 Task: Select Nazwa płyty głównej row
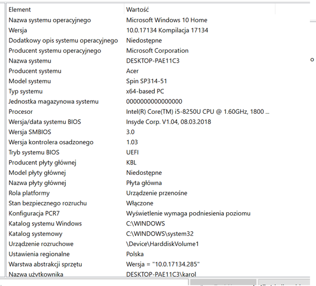(37, 183)
